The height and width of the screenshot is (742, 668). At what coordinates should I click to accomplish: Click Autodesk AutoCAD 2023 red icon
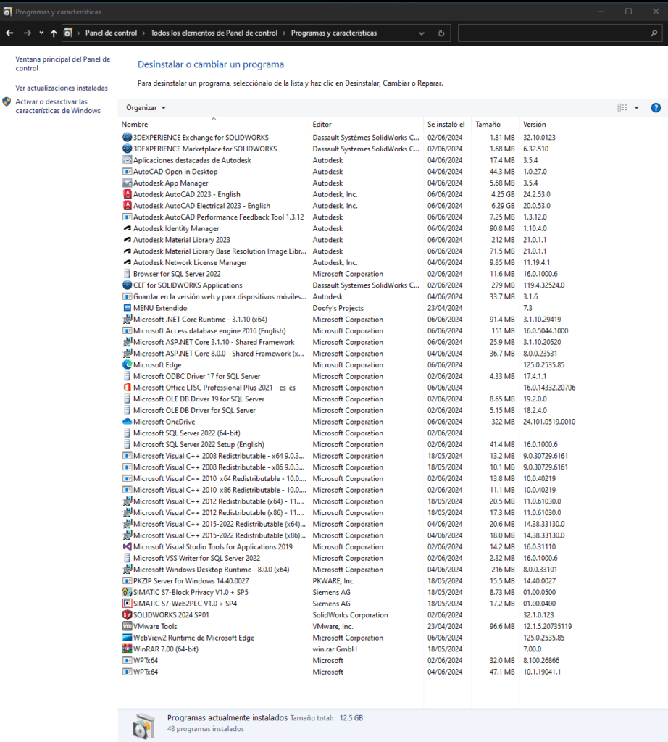(x=127, y=194)
